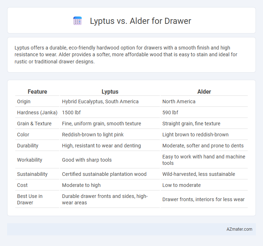The height and width of the screenshot is (246, 263).
Task: Click the 'Grain & Texture' row label
Action: tap(34, 124)
